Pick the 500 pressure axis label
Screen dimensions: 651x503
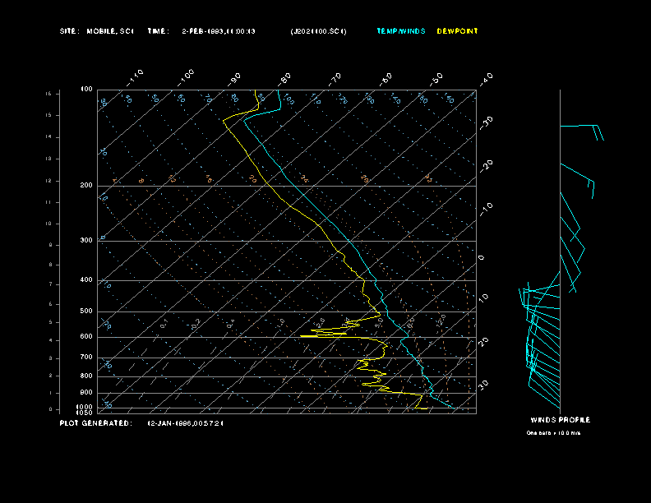(86, 311)
